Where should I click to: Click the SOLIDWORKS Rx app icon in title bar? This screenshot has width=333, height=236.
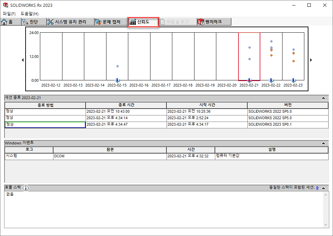pyautogui.click(x=5, y=5)
